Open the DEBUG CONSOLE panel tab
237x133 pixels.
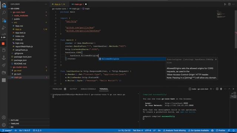88,89
